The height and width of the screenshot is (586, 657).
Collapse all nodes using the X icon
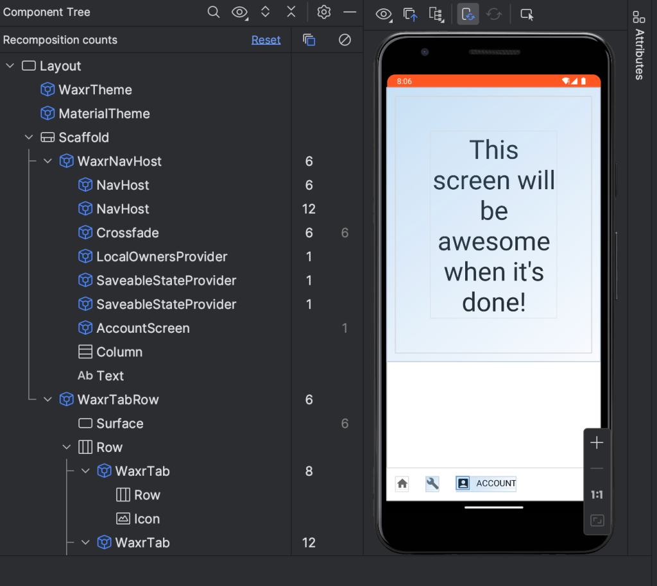click(291, 12)
